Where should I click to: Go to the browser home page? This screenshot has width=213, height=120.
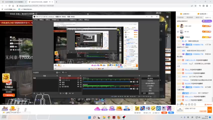point(13,6)
